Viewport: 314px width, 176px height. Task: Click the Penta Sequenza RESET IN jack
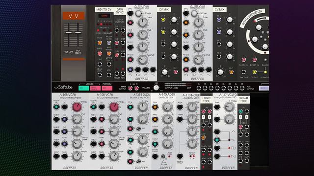[x=255, y=60]
